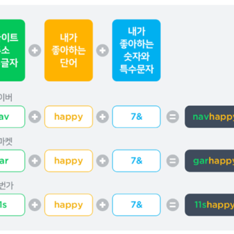The image size is (234, 234).
Task: Click the dark 'garhappy' result box
Action: (x=210, y=161)
